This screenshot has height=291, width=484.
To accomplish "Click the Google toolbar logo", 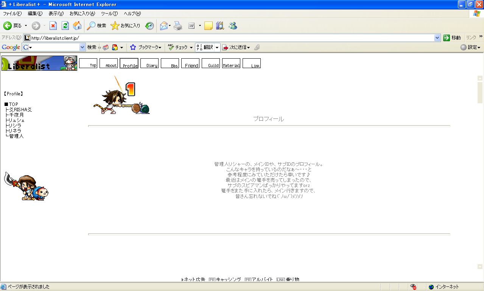I will pos(11,47).
